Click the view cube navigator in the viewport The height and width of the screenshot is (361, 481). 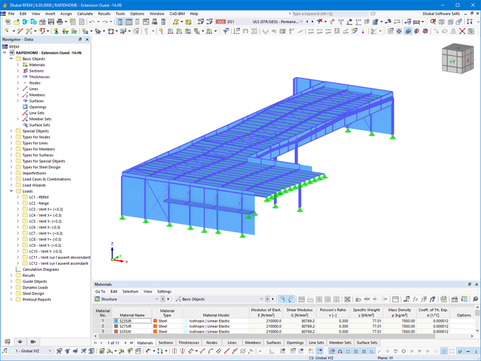click(x=458, y=58)
